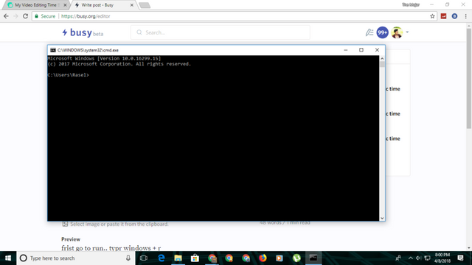Open the volume control in the tray
Screen dimensions: 472x265
pos(418,258)
